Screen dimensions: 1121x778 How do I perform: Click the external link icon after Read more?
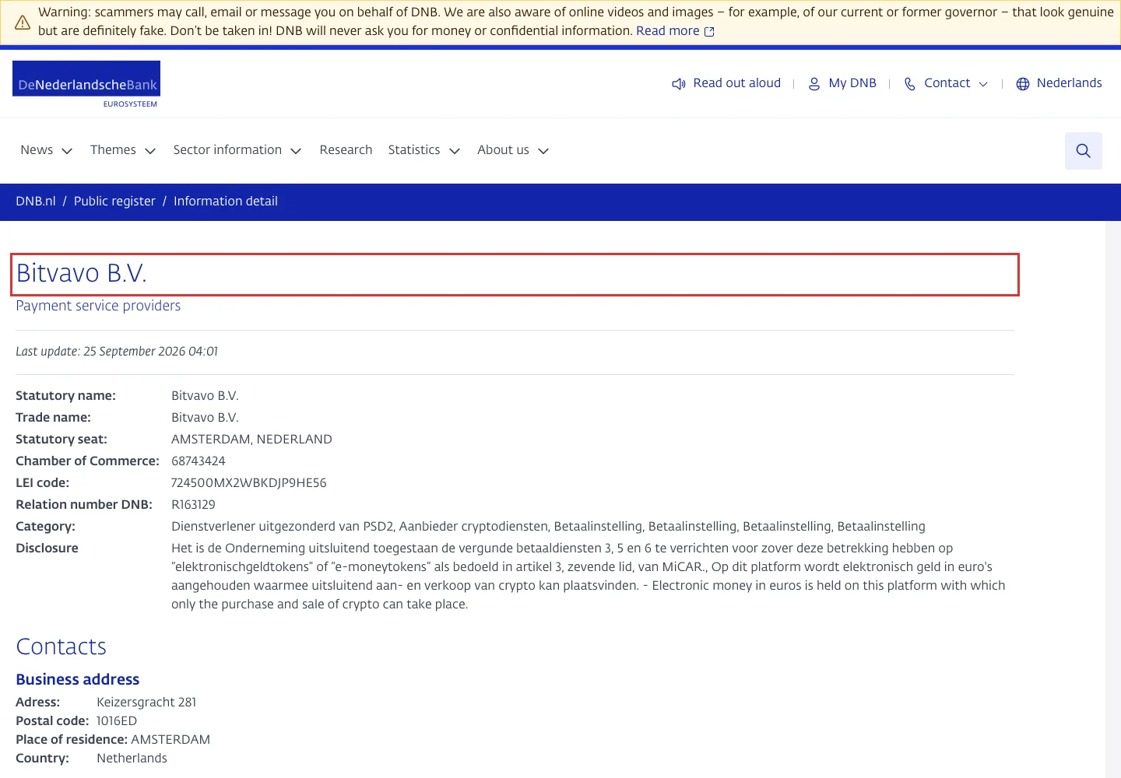click(709, 32)
